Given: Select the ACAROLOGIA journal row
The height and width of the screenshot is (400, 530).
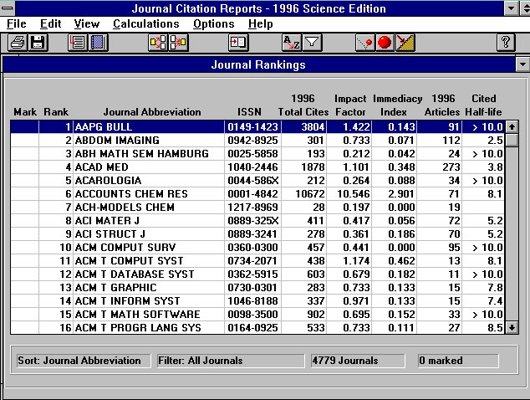Looking at the screenshot, I should [257, 181].
